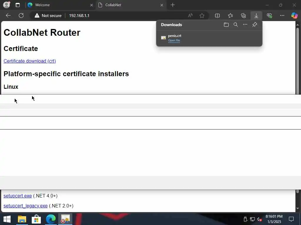Screen dimensions: 301x225
Task: Open Browser essentials heart icon
Action: 269,16
